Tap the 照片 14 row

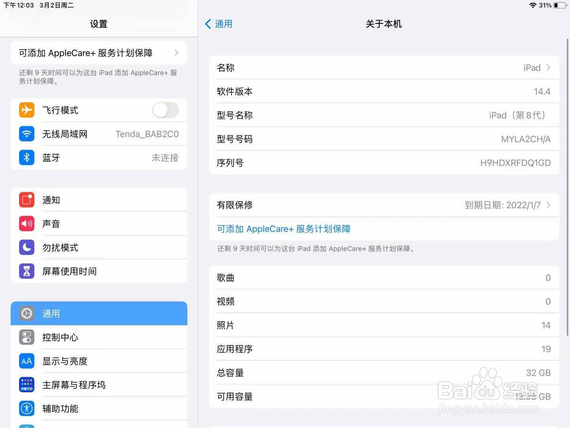[384, 325]
